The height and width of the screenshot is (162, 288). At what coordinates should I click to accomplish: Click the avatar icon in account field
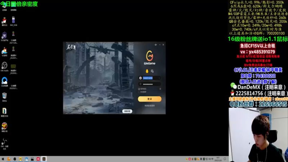point(140,78)
